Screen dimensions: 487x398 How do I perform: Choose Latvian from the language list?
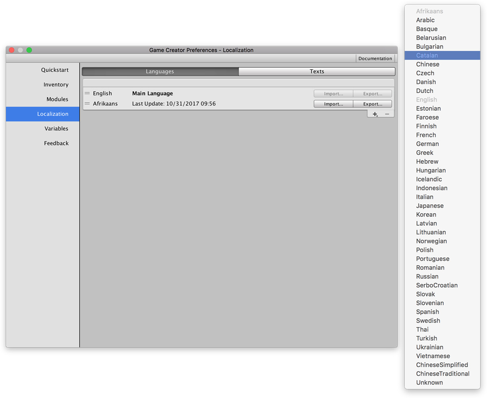442,224
